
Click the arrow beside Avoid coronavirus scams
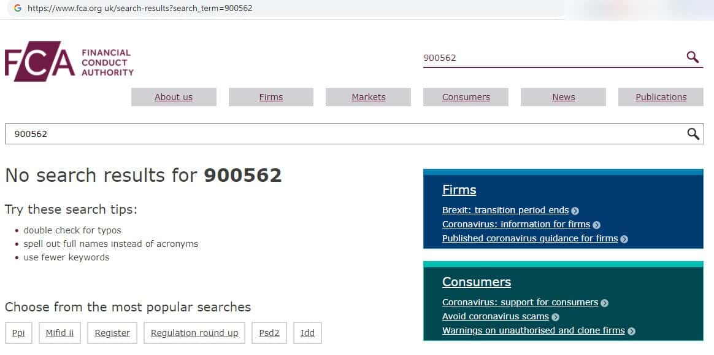tap(555, 317)
